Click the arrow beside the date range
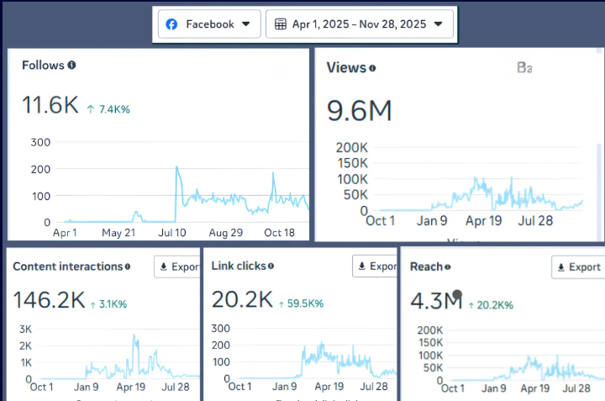Screen dimensions: 605x401 [x=438, y=24]
